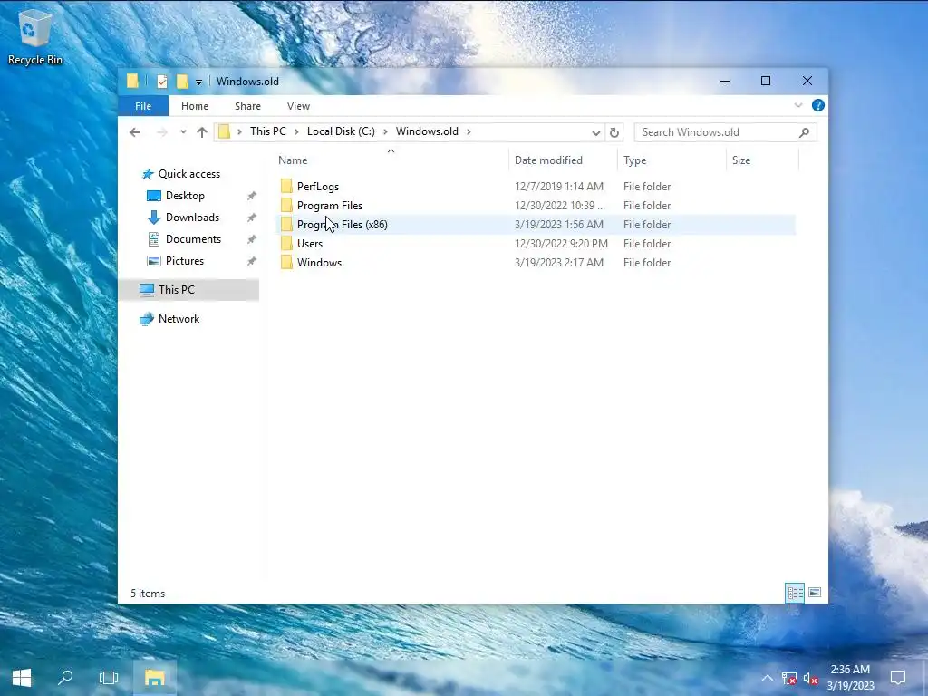This screenshot has height=696, width=928.
Task: Click Windows.old breadcrumb in address bar
Action: pyautogui.click(x=427, y=131)
